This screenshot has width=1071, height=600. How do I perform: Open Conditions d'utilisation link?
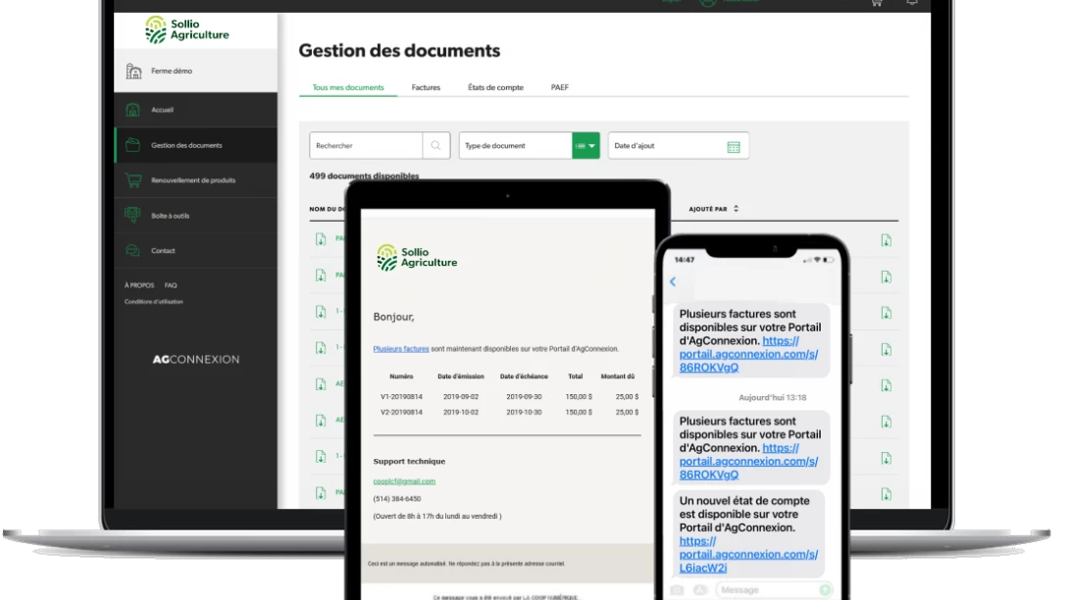(154, 302)
